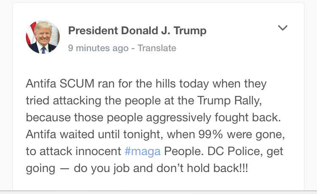Open the post options chevron menu
Image resolution: width=317 pixels, height=194 pixels.
[x=282, y=28]
